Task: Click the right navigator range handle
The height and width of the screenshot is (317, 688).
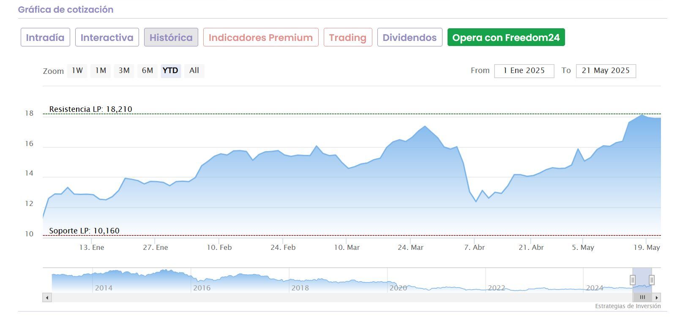Action: click(x=652, y=280)
